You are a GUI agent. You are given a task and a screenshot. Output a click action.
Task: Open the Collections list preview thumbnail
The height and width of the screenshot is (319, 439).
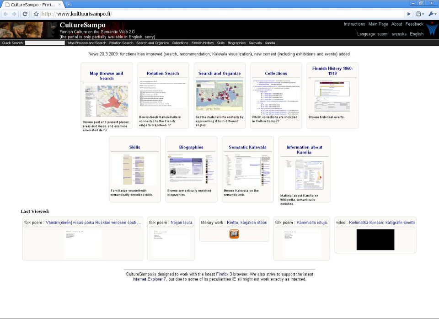coord(276,97)
